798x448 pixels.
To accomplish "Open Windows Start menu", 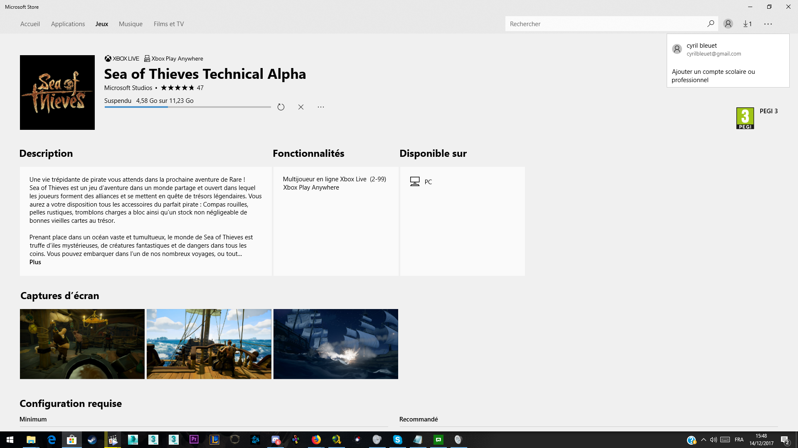I will [10, 440].
